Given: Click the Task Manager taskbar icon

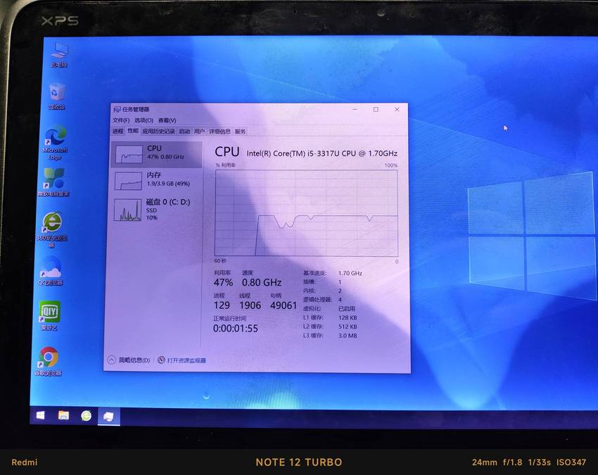Looking at the screenshot, I should (108, 417).
